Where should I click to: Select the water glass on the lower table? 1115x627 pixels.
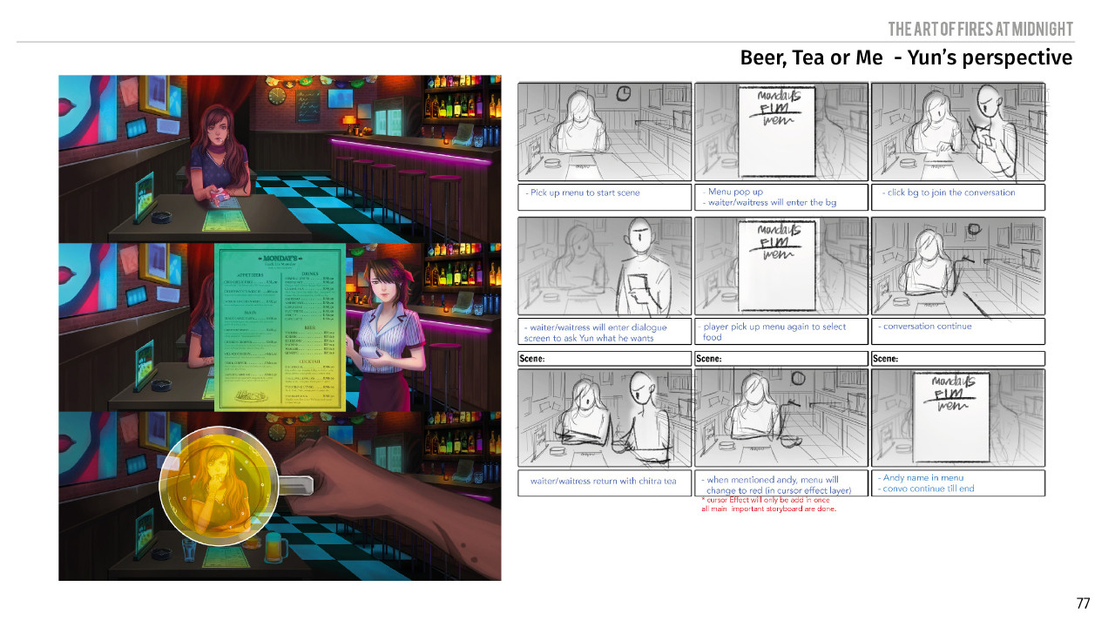187,551
